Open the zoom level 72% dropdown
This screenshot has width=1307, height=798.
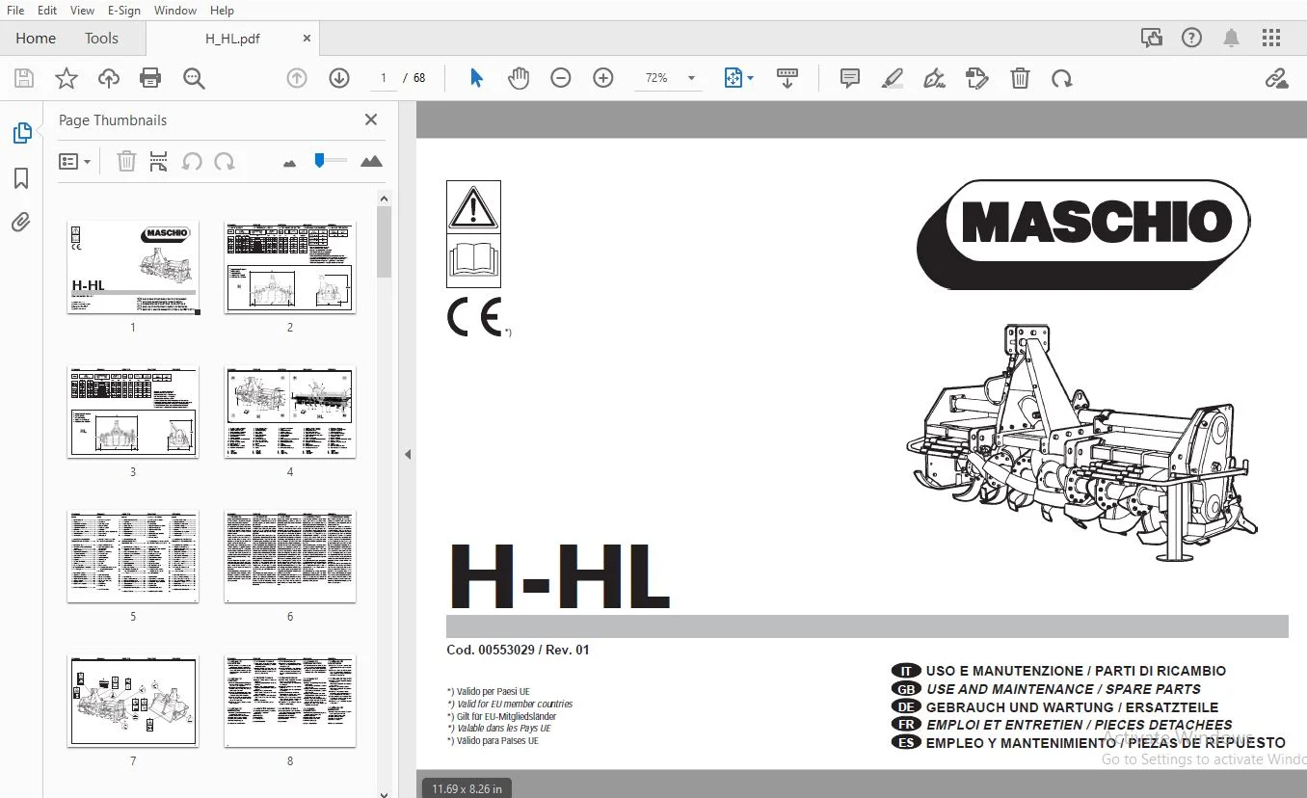click(x=691, y=79)
